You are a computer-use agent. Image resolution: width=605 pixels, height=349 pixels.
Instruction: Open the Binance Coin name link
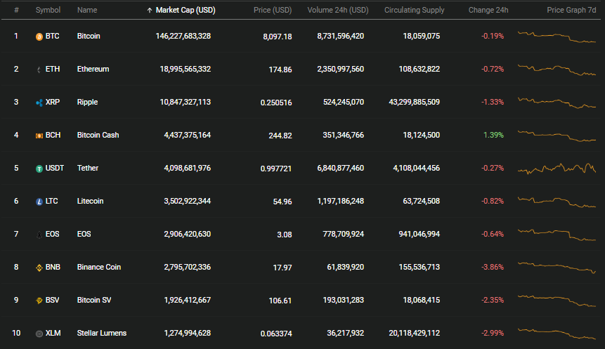(99, 267)
